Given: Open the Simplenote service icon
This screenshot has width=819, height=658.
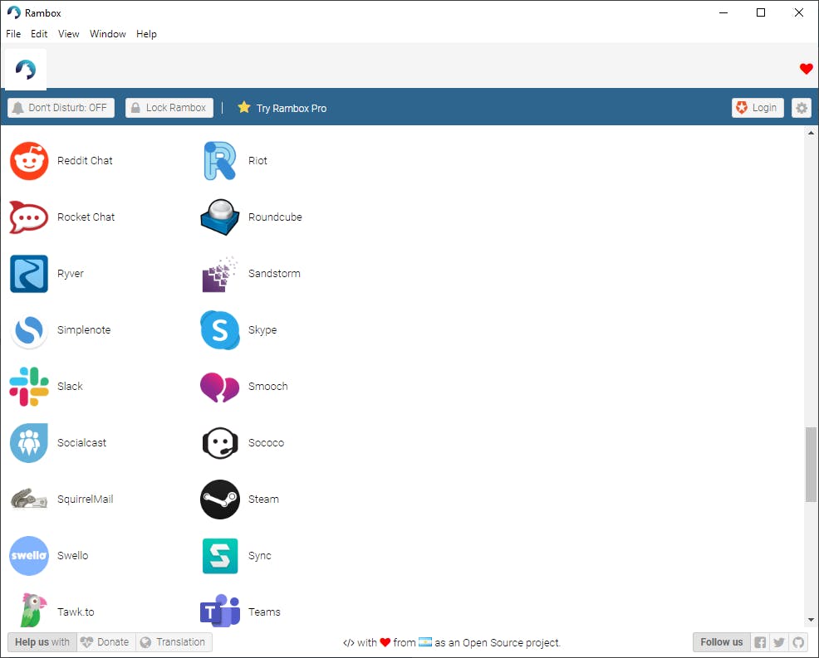Looking at the screenshot, I should click(29, 330).
